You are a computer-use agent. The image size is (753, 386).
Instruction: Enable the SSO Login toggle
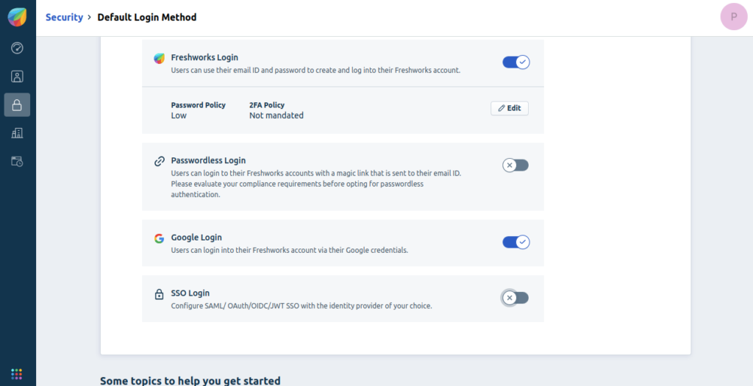[515, 298]
